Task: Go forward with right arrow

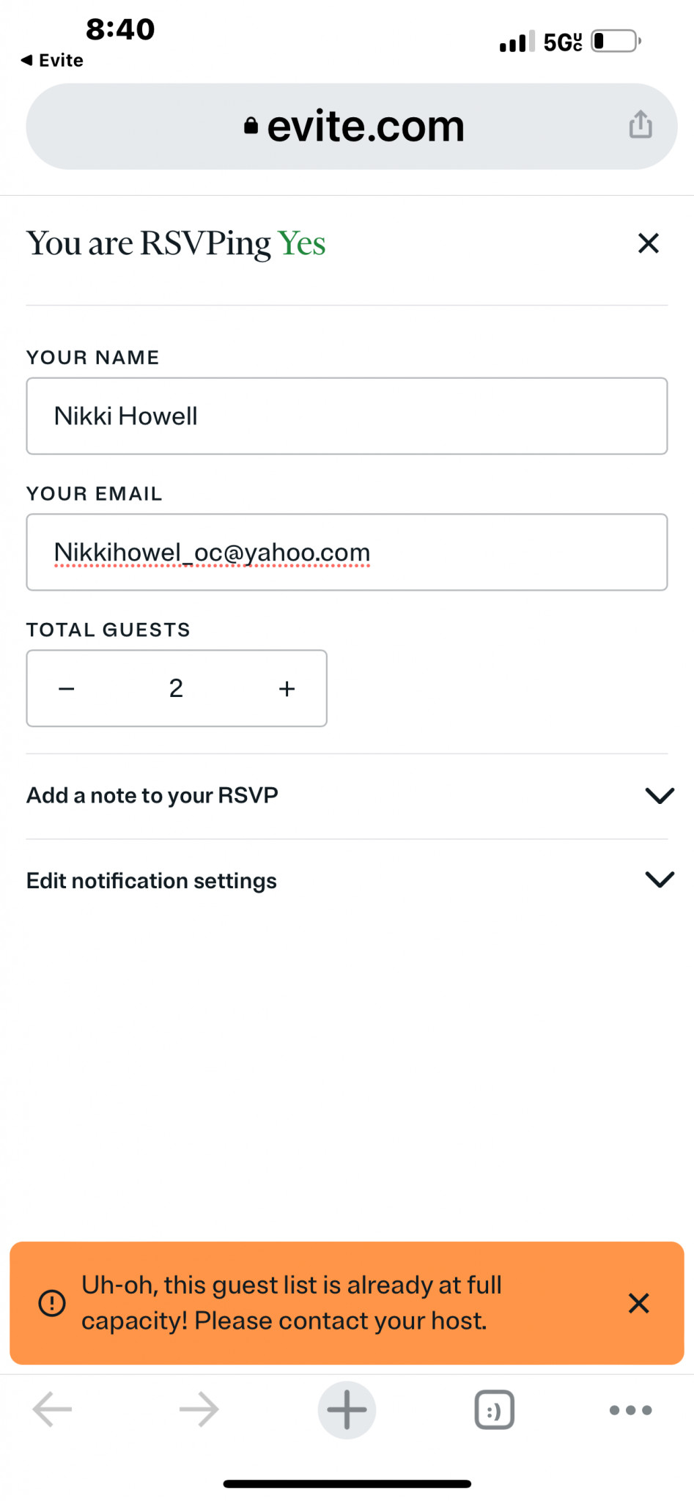Action: pyautogui.click(x=199, y=1409)
